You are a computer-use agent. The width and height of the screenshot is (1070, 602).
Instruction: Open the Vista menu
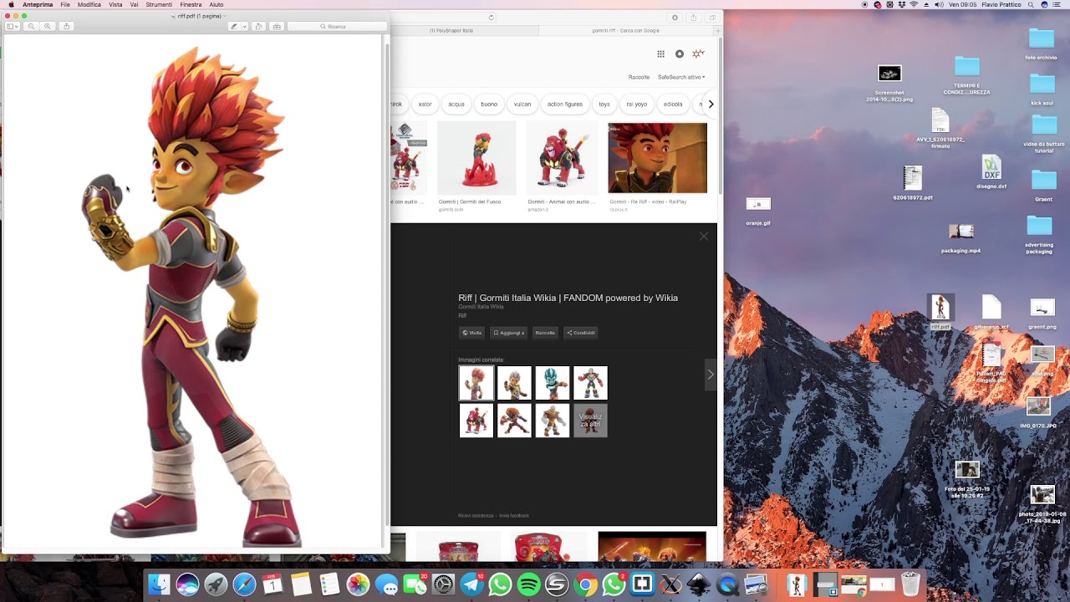tap(115, 4)
